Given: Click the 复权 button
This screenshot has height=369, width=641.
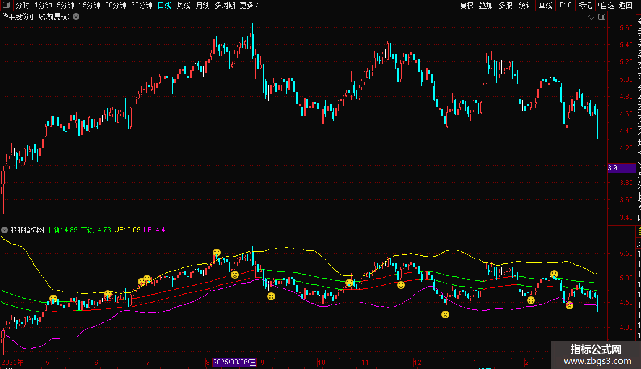Looking at the screenshot, I should coord(466,5).
